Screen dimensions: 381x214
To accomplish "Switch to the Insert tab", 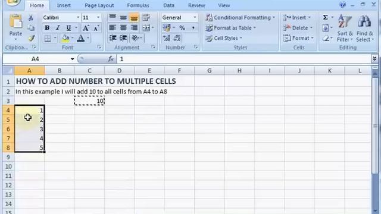I will pyautogui.click(x=64, y=5).
